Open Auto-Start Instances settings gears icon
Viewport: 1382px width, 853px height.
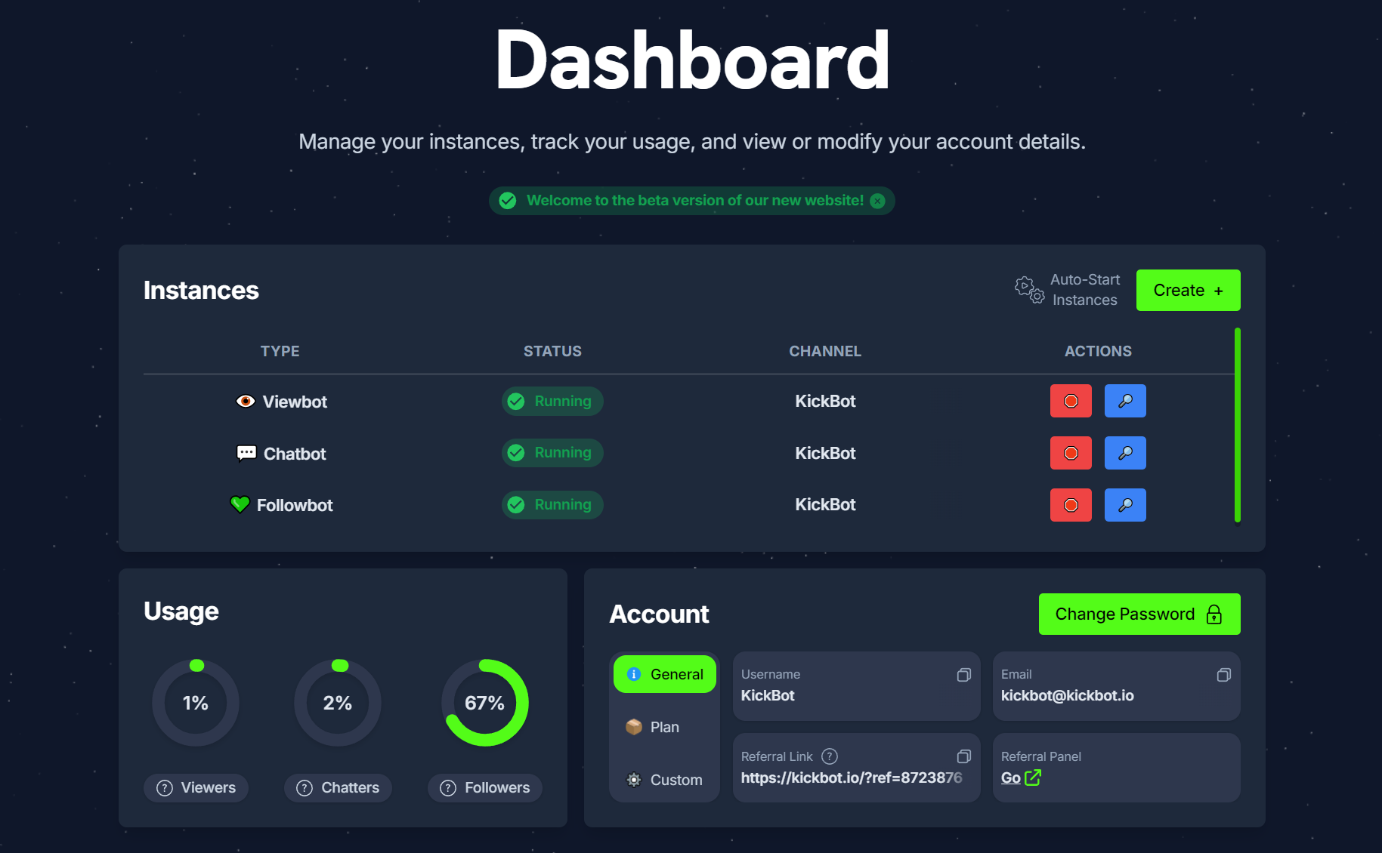coord(1029,290)
